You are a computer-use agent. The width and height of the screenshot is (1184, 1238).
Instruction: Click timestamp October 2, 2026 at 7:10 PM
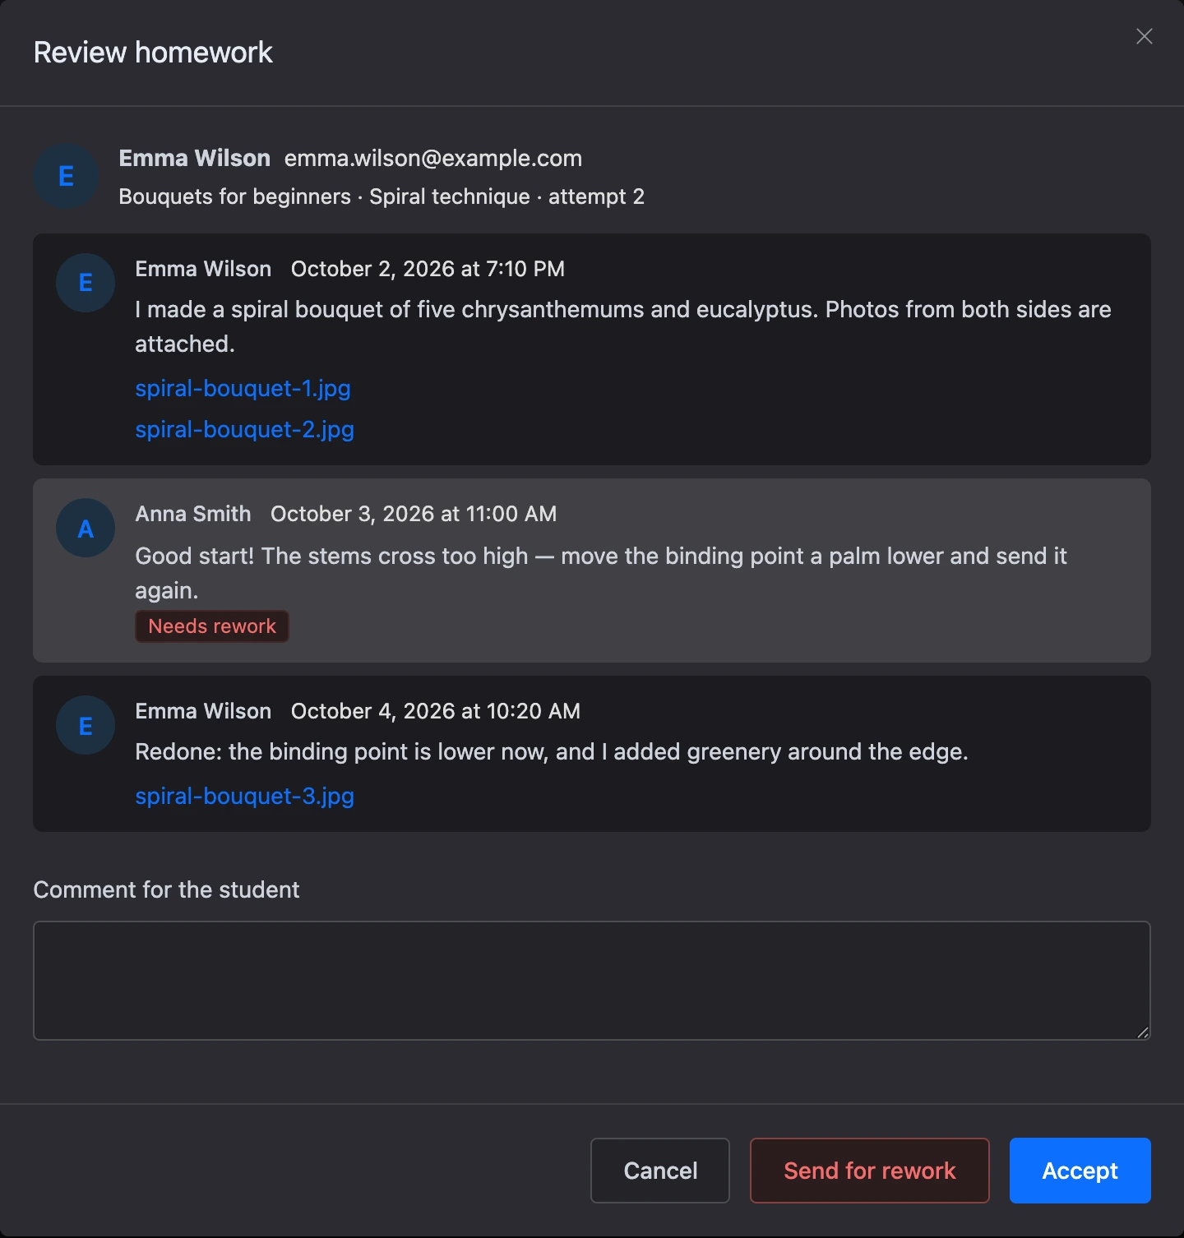click(x=428, y=269)
